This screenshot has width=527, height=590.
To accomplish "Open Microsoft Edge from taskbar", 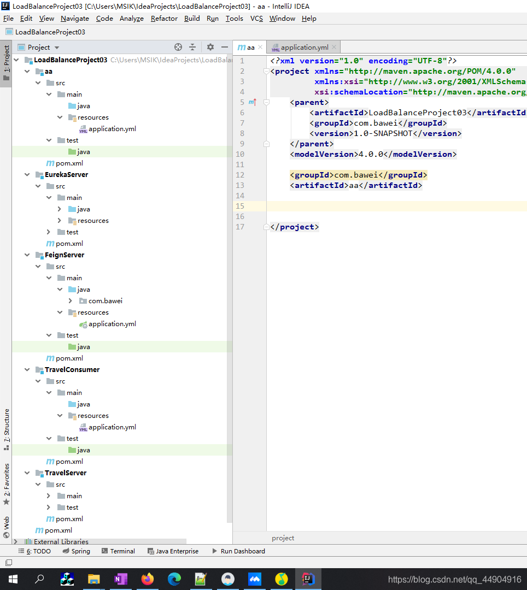I will click(x=174, y=579).
